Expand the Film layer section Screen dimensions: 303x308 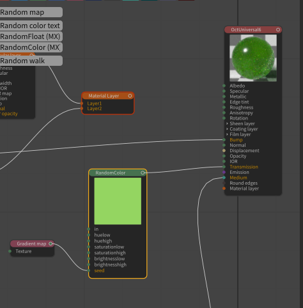pos(227,134)
